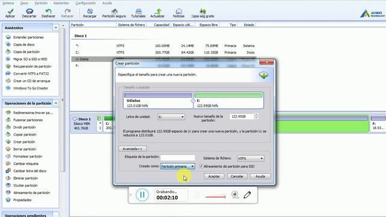This screenshot has height=217, width=386.
Task: Click the Deshacer undo icon
Action: click(48, 11)
